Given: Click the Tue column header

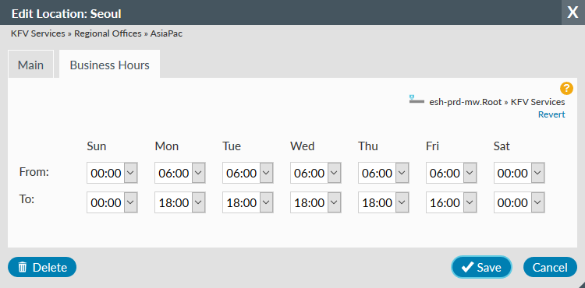Looking at the screenshot, I should (232, 146).
